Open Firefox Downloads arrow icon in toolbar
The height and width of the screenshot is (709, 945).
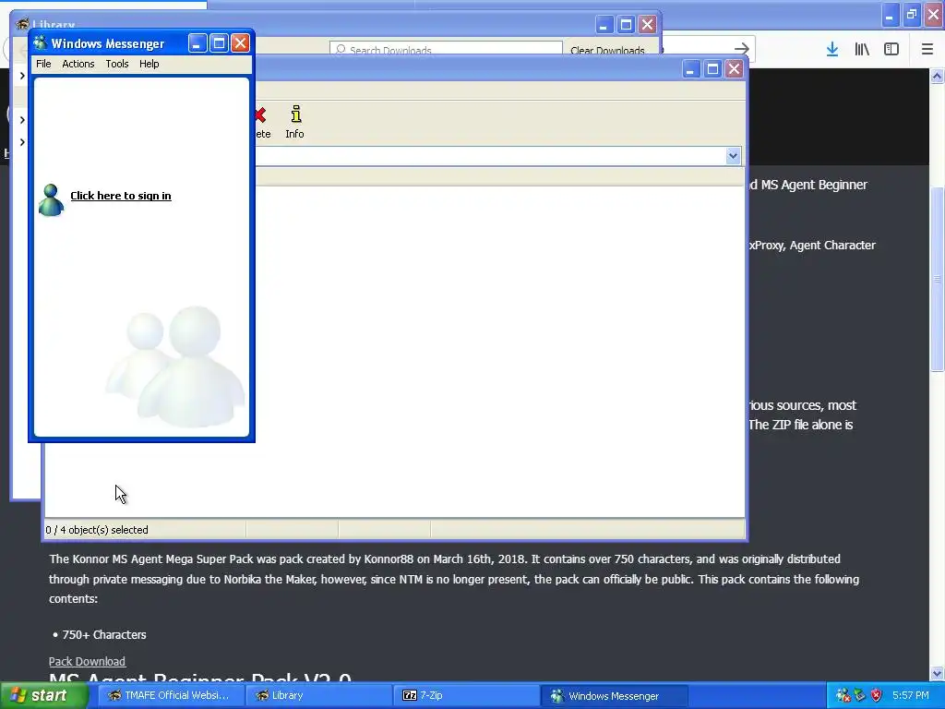coord(832,50)
